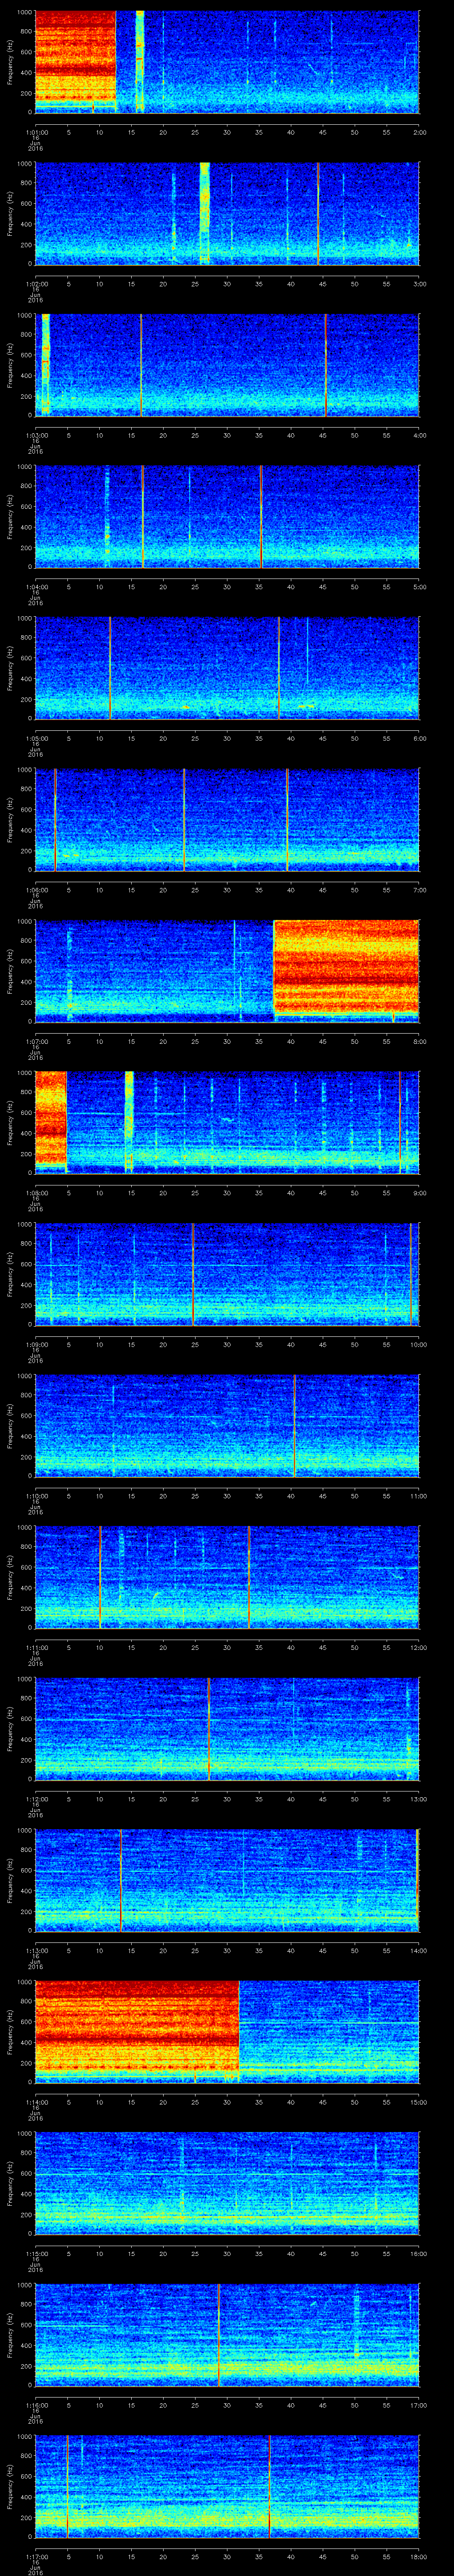Click the "10:00" end time label

tap(419, 1344)
